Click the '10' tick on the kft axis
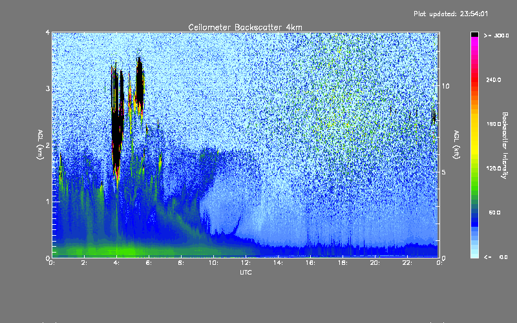517x323 pixels. click(445, 86)
